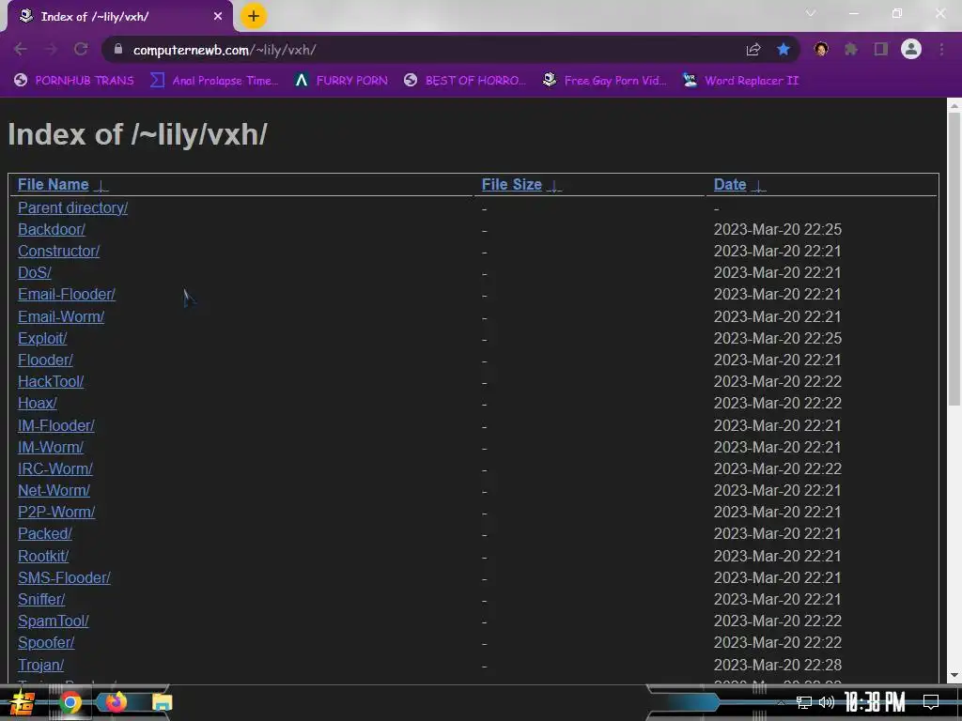Open the Rootkit/ folder

click(43, 556)
